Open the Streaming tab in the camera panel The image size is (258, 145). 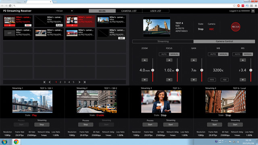tap(163, 41)
